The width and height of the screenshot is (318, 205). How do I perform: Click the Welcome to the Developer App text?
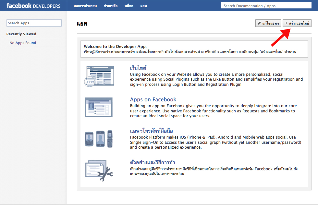tap(115, 46)
